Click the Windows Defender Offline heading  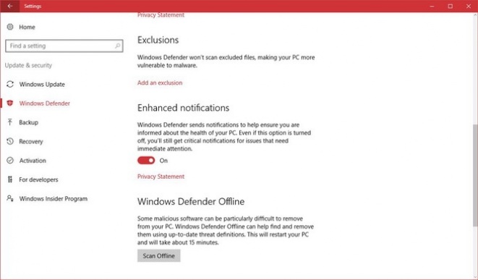click(191, 201)
